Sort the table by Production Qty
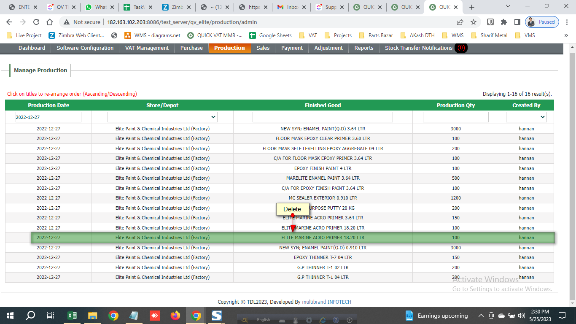 (456, 105)
